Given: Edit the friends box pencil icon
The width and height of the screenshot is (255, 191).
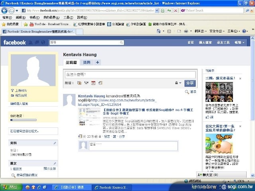Looking at the screenshot, I should click(55, 163).
